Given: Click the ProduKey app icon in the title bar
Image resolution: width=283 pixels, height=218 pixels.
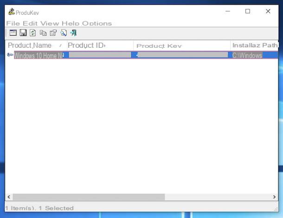Looking at the screenshot, I should tap(12, 12).
